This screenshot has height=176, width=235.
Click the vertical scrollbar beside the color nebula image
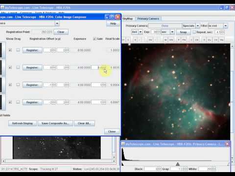233,102
